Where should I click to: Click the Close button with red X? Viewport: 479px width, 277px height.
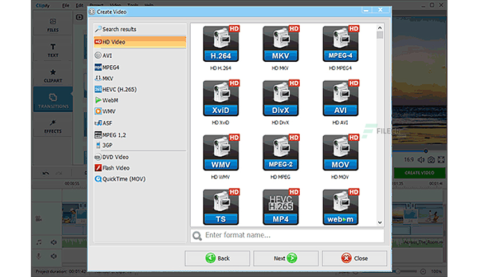354,258
